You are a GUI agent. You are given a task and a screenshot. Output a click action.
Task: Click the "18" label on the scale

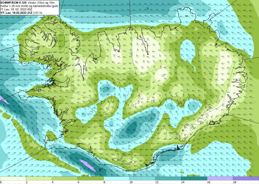235,182
